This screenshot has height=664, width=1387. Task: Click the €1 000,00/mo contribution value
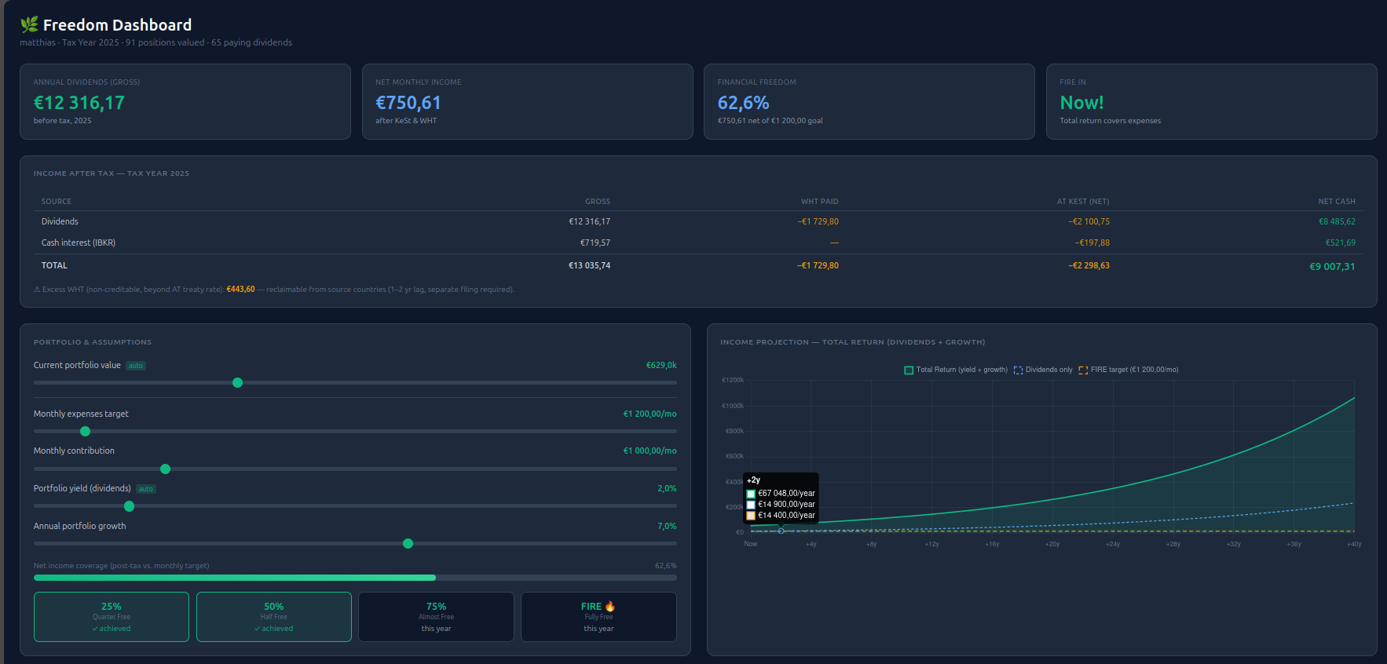tap(650, 451)
